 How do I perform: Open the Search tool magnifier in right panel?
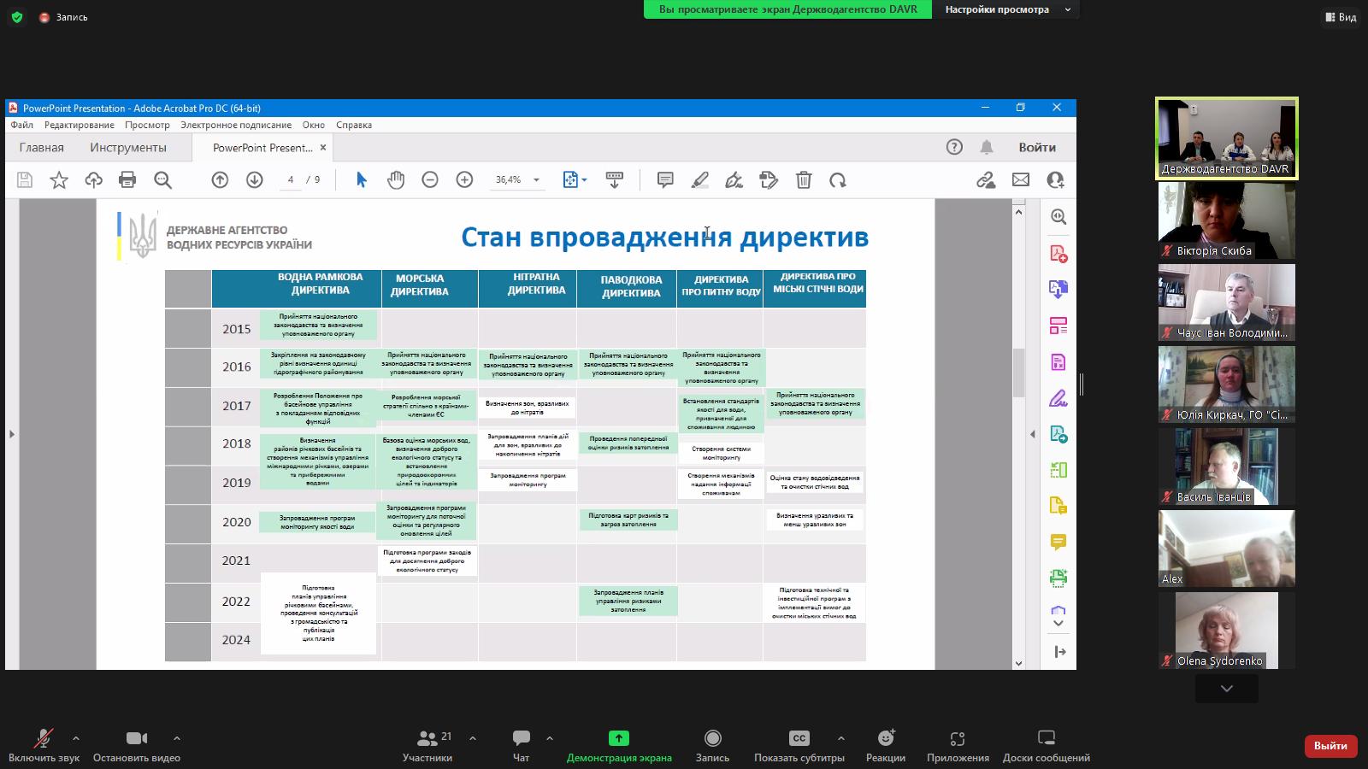pos(1058,217)
